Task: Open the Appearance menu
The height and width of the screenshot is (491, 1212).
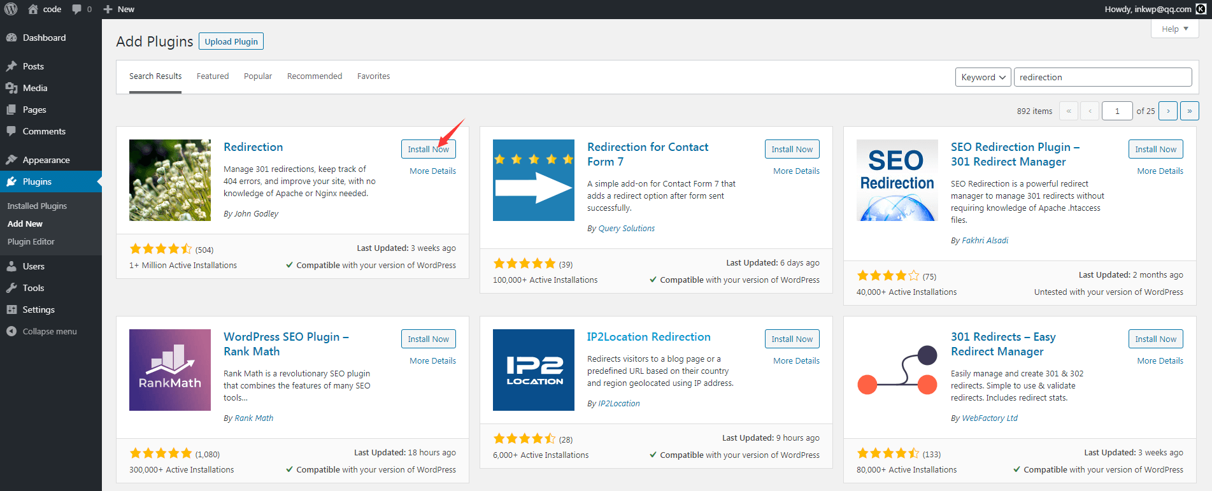Action: tap(46, 160)
